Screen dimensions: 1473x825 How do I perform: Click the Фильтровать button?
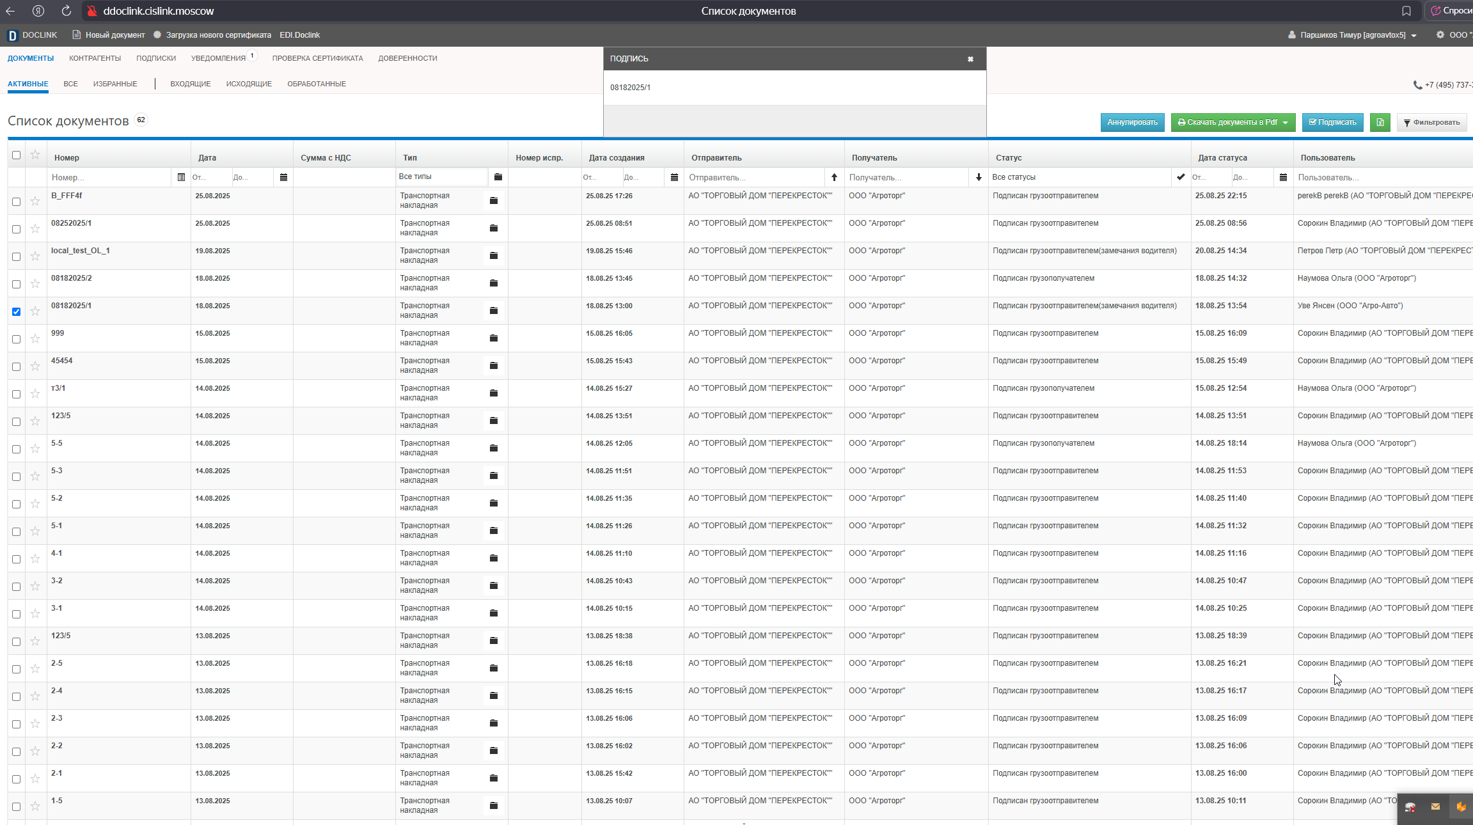coord(1431,122)
